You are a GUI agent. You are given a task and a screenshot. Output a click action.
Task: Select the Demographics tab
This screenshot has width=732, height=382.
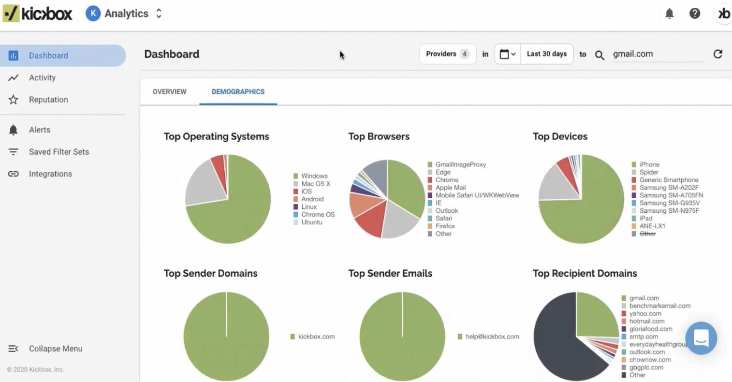pos(238,92)
